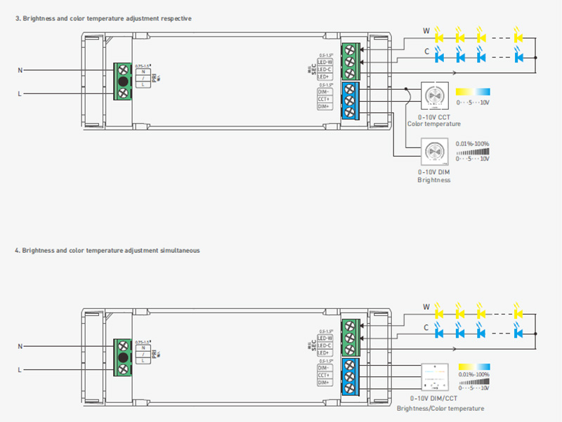
Task: Click the CCT+ terminal label in diagram 3
Action: [x=324, y=99]
